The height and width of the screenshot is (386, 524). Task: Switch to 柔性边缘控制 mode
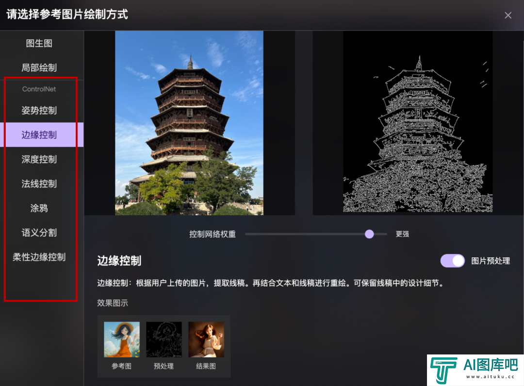(x=39, y=257)
